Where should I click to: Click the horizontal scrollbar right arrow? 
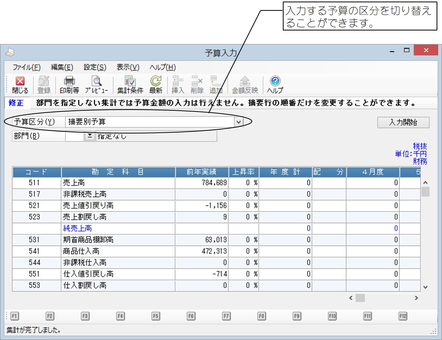416,298
